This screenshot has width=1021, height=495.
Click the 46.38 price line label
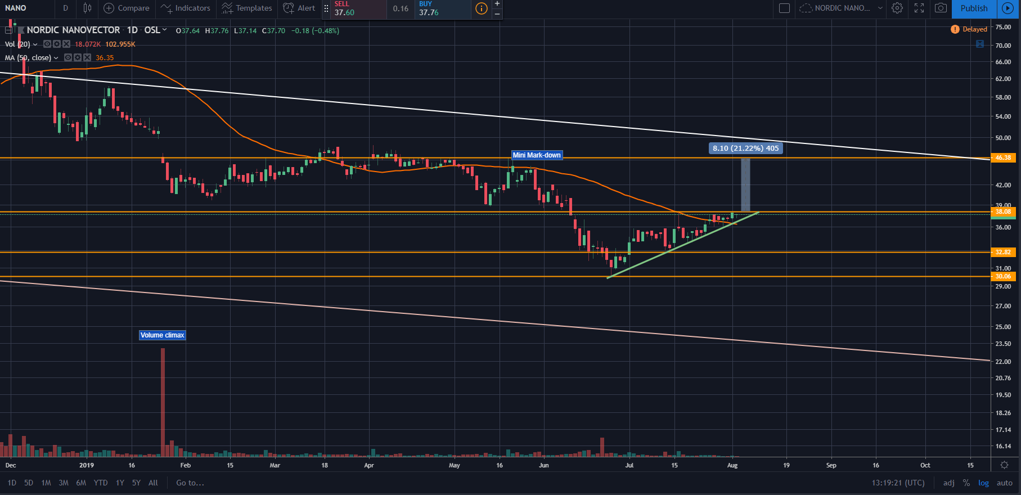1004,157
